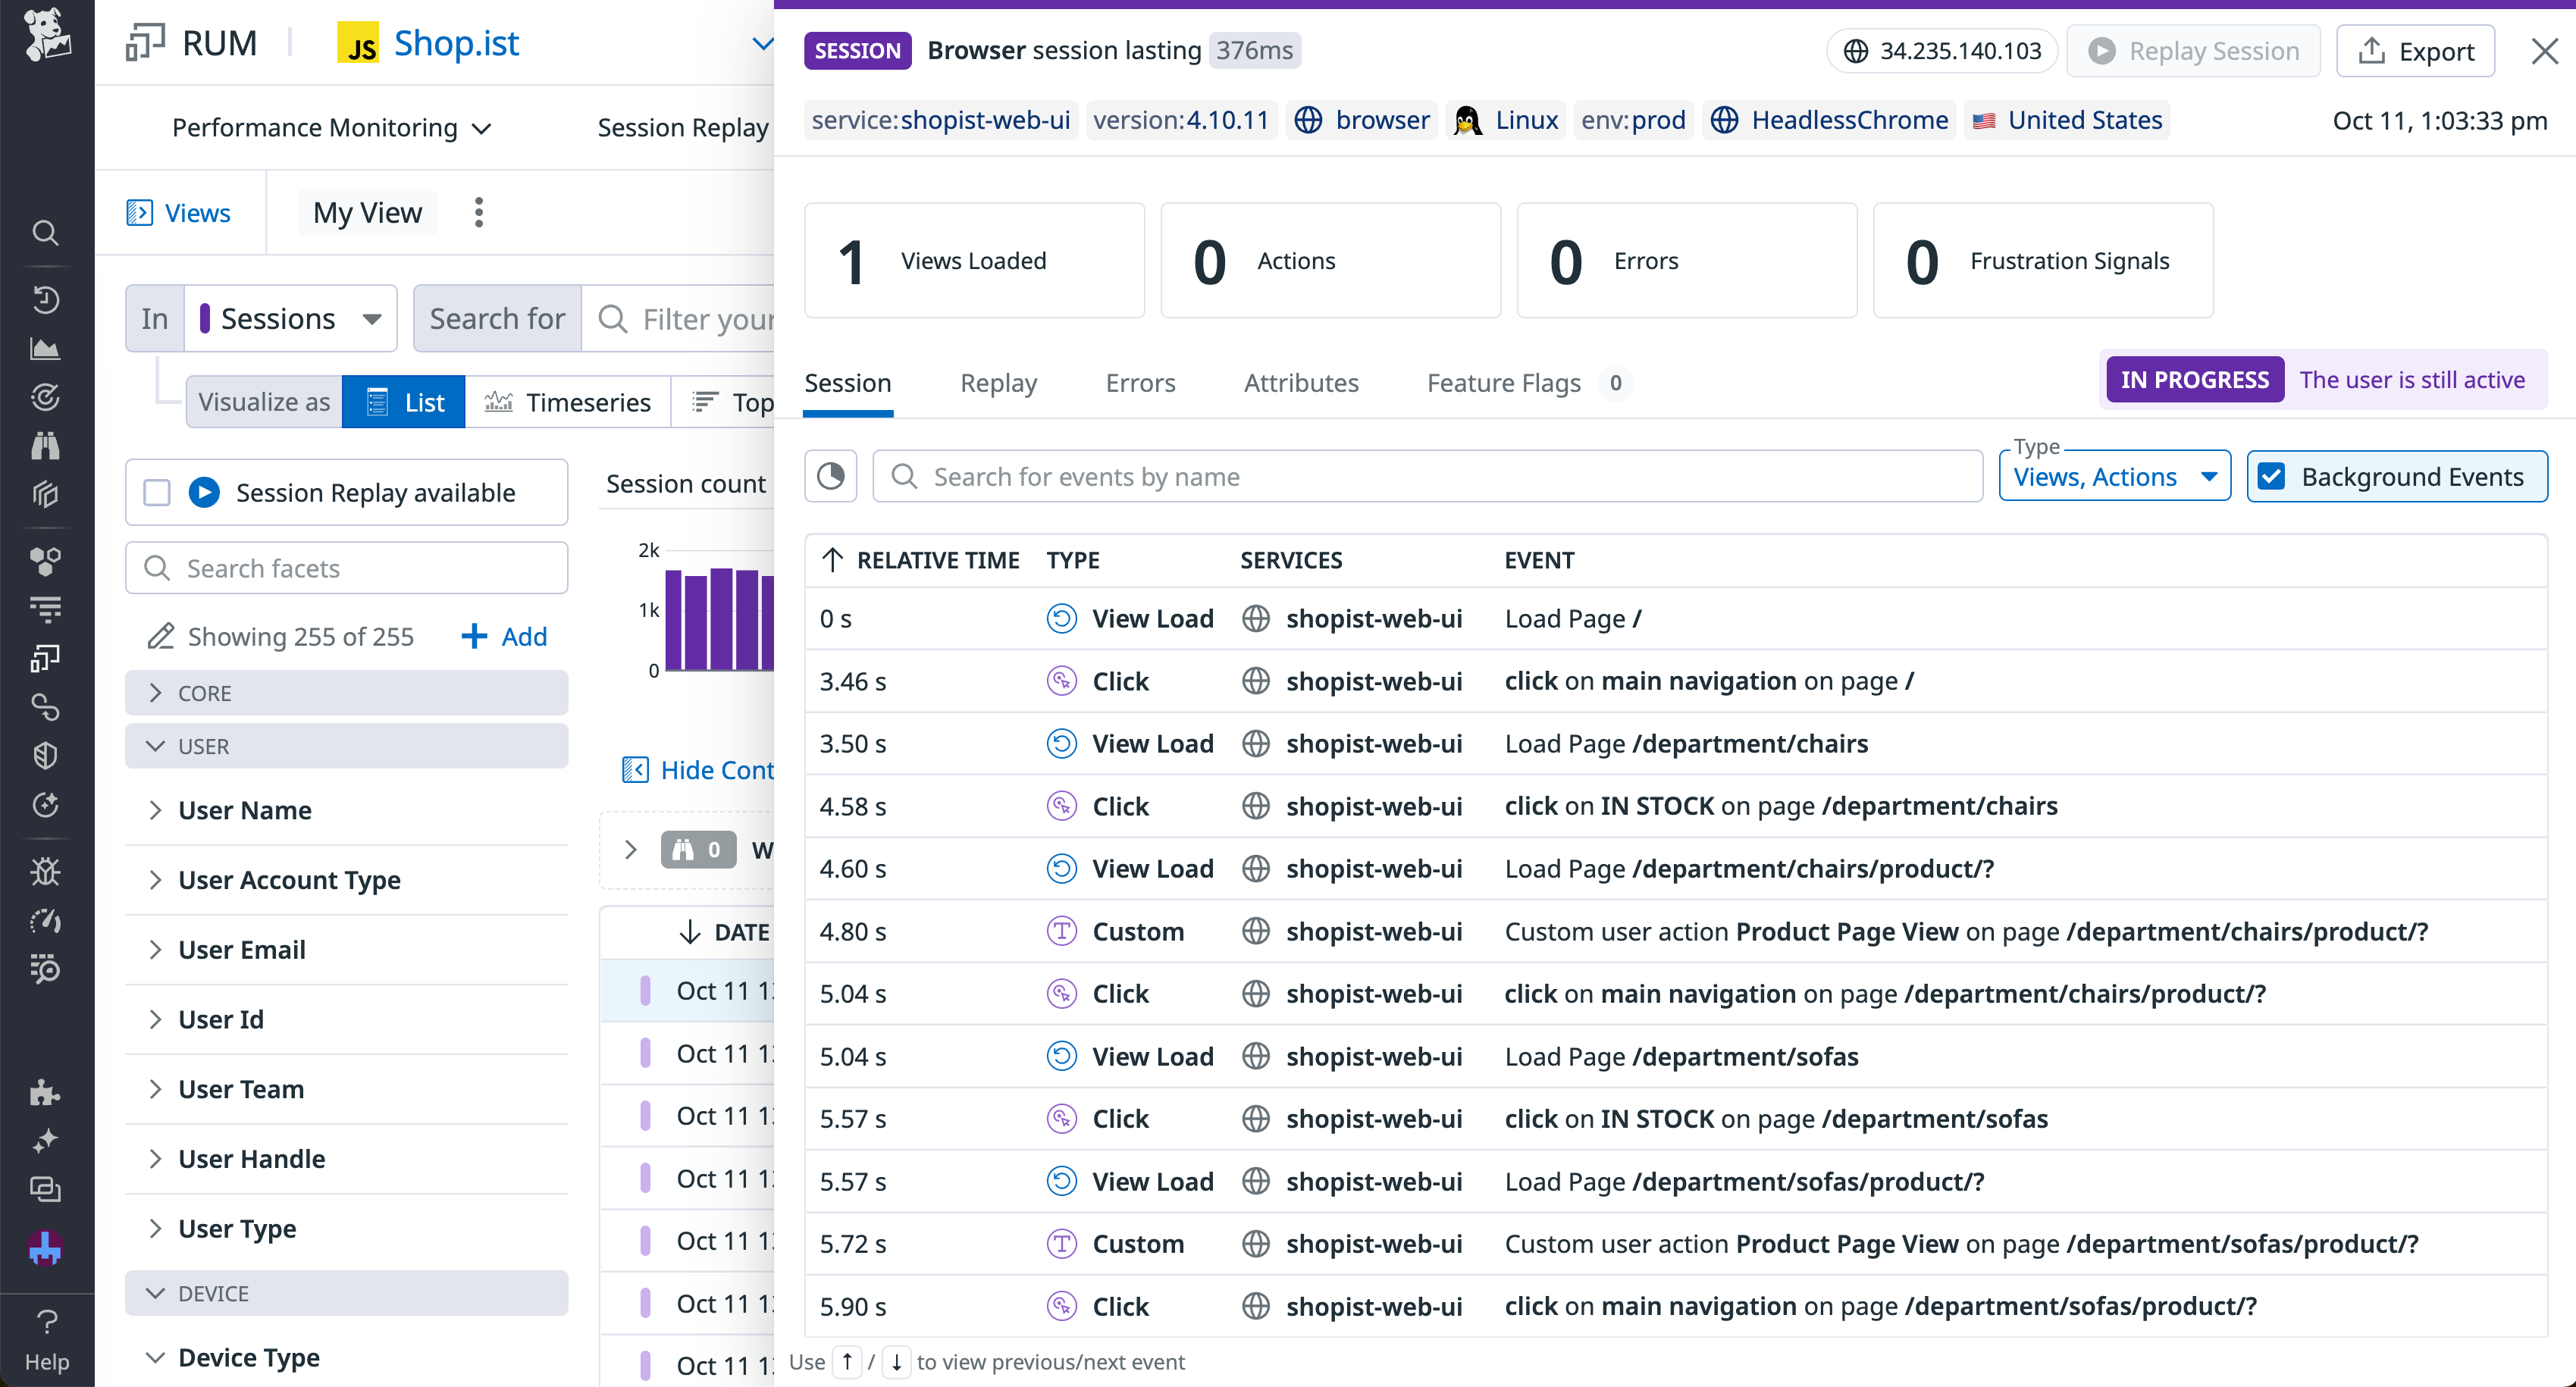The image size is (2576, 1387).
Task: Click the security shield icon in sidebar
Action: [x=46, y=755]
